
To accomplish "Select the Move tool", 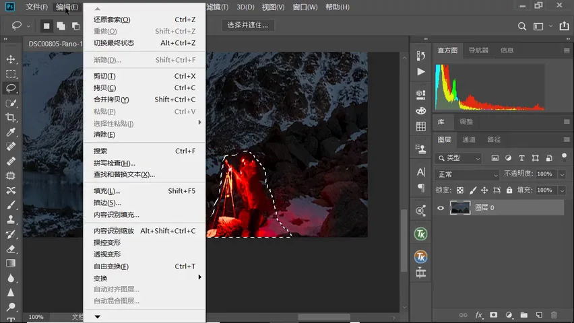I will point(11,59).
